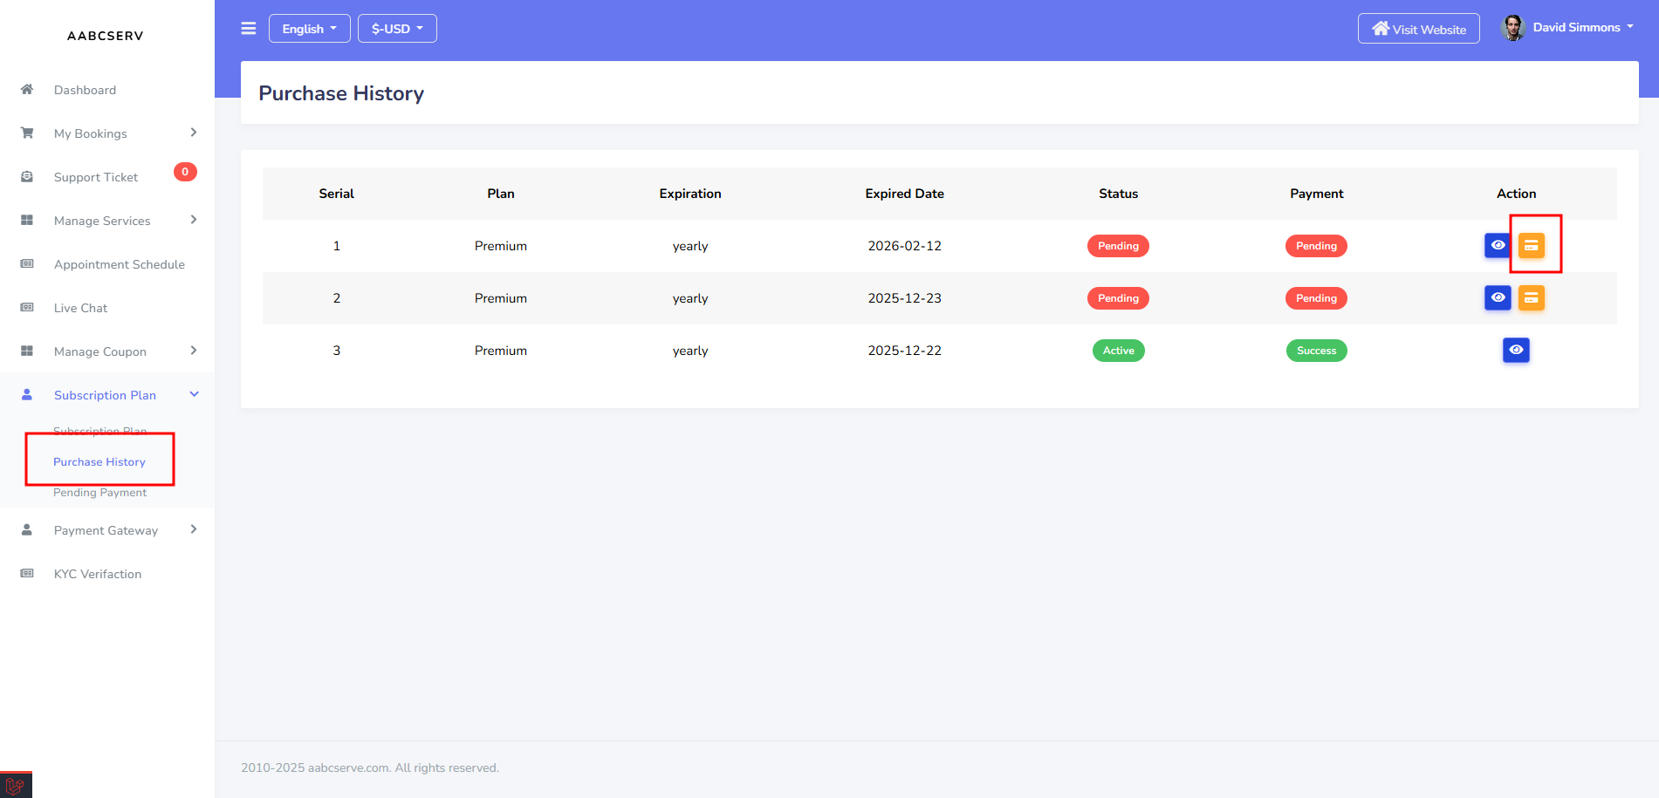
Task: Click the Support Ticket icon
Action: 27,176
